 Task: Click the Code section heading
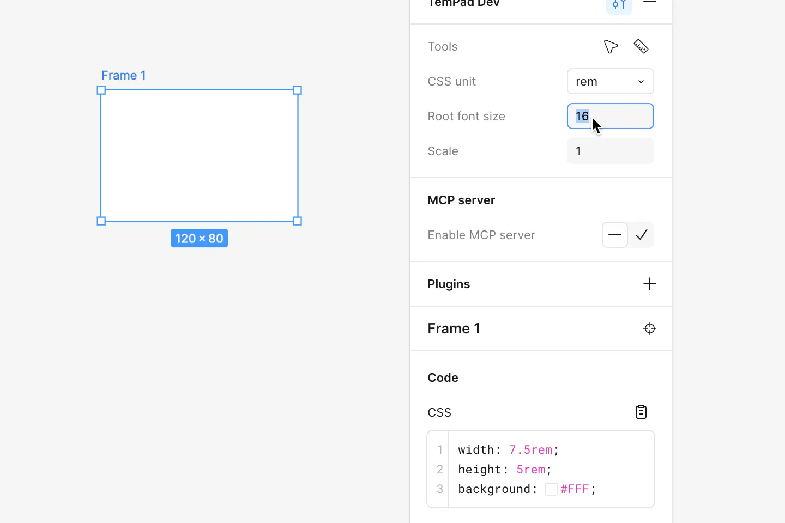coord(443,378)
